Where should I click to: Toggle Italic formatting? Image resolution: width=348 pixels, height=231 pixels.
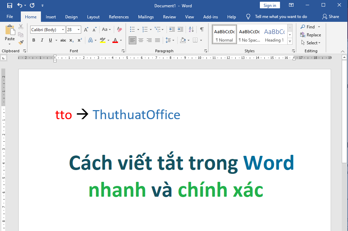tap(42, 40)
